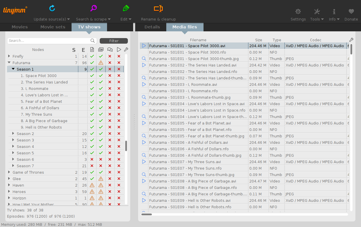Select the Media files tab

point(185,27)
